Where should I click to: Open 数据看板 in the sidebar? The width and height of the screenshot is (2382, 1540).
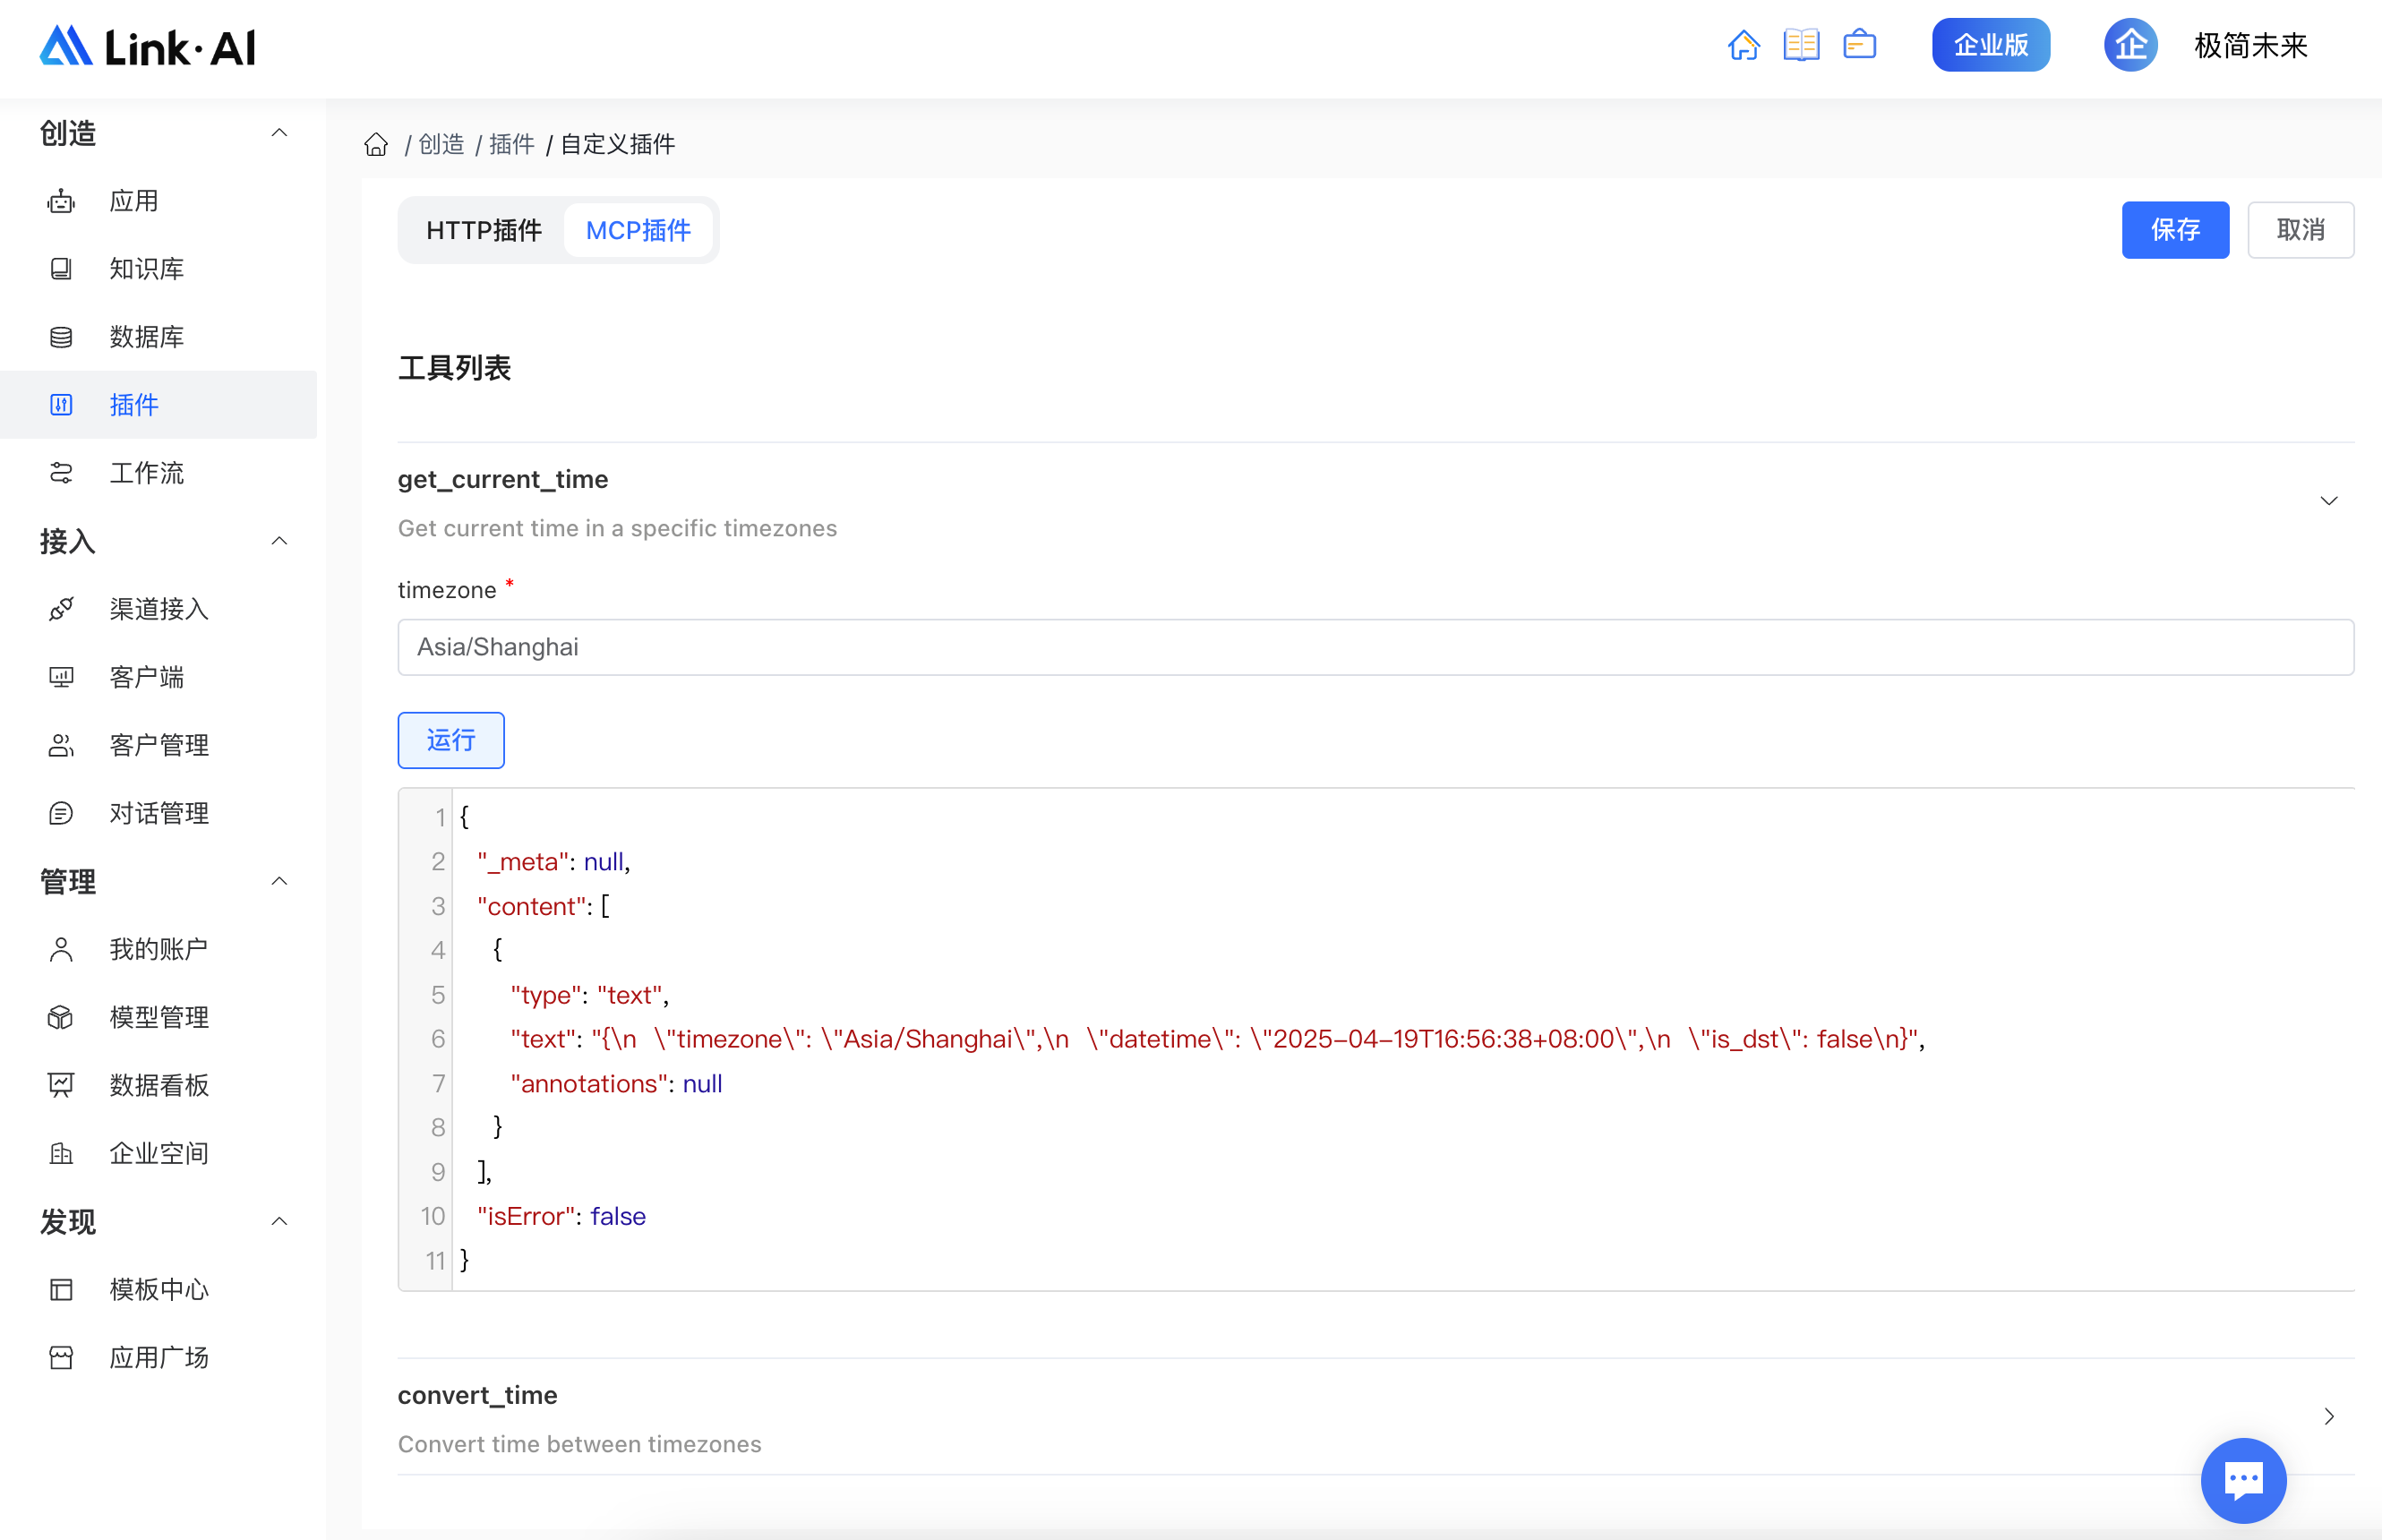pyautogui.click(x=158, y=1085)
